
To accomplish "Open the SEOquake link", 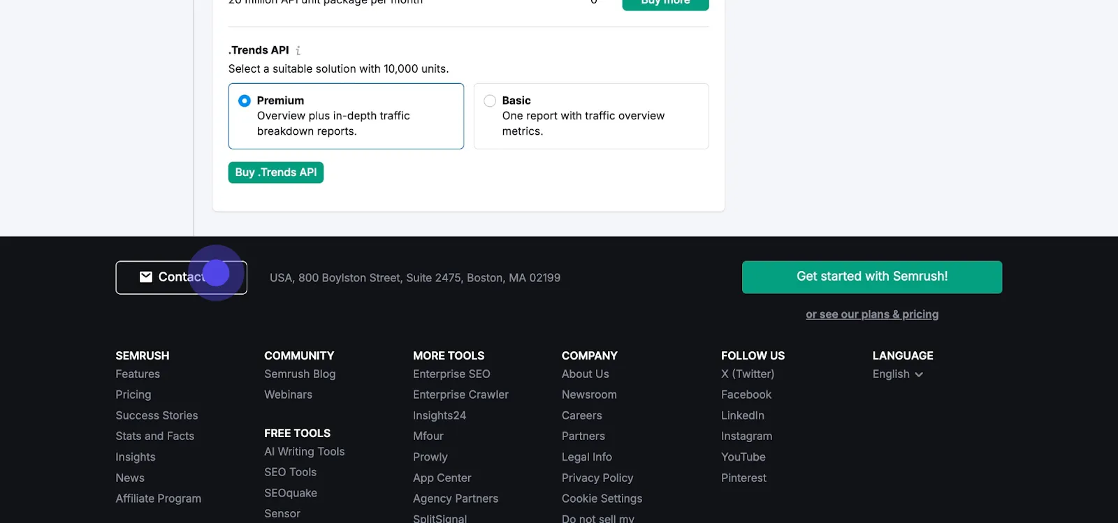I will [x=291, y=493].
